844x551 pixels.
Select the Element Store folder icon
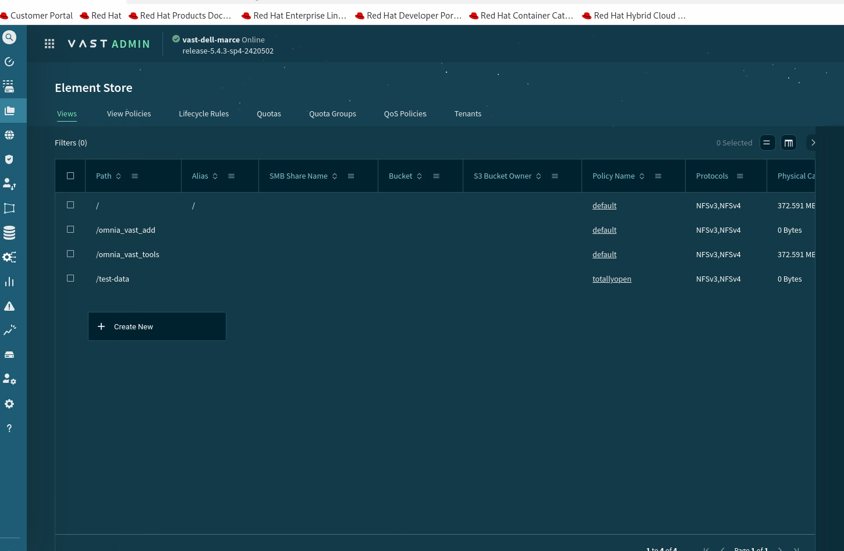(x=9, y=111)
